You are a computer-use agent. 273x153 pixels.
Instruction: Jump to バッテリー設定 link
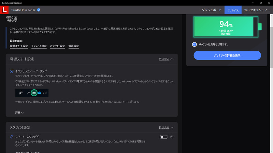click(57, 46)
